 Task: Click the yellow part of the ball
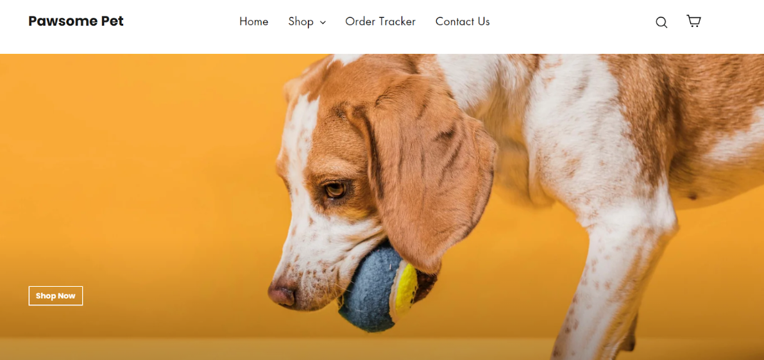(x=405, y=291)
